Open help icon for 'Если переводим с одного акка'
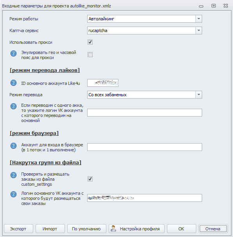The height and width of the screenshot is (237, 233). coord(13,106)
